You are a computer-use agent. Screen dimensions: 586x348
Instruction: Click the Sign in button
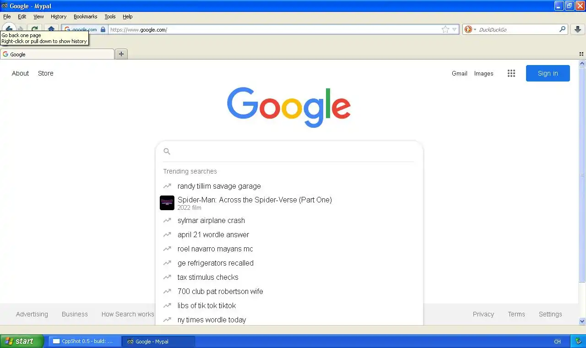(x=548, y=73)
